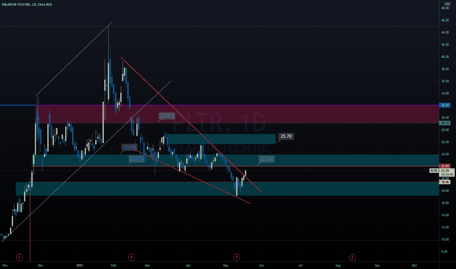This screenshot has height=269, width=456.
Task: Click the Aug label on time axis
Action: [x=338, y=265]
